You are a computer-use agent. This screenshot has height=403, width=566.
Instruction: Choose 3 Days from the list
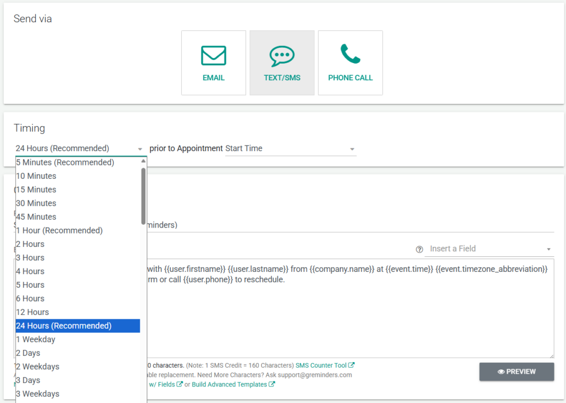28,380
